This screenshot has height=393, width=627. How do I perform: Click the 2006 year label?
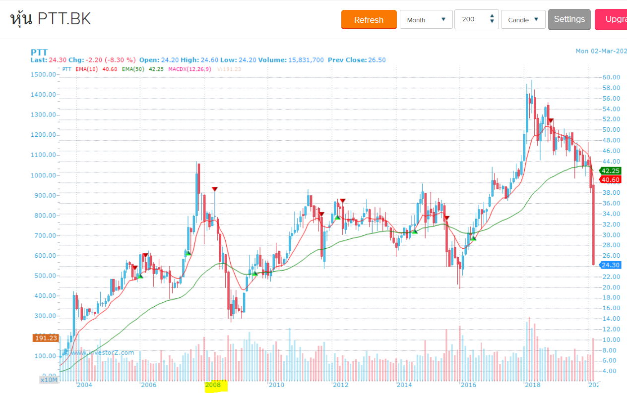pyautogui.click(x=148, y=385)
